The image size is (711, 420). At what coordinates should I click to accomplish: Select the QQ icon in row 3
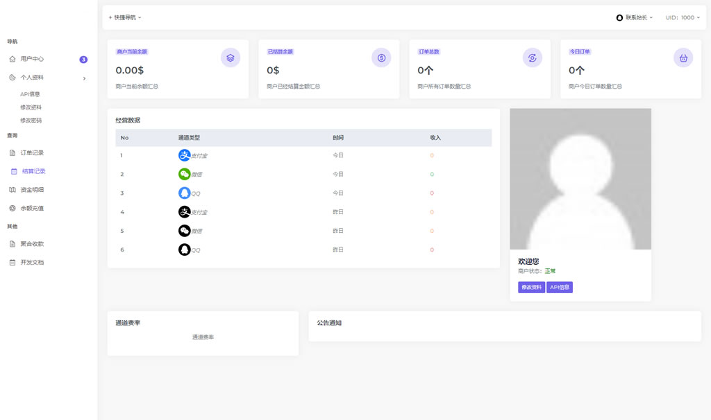(183, 193)
